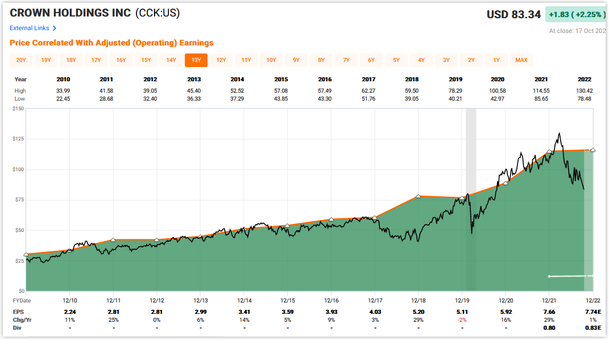Pick the 2Y chart range

tap(471, 60)
